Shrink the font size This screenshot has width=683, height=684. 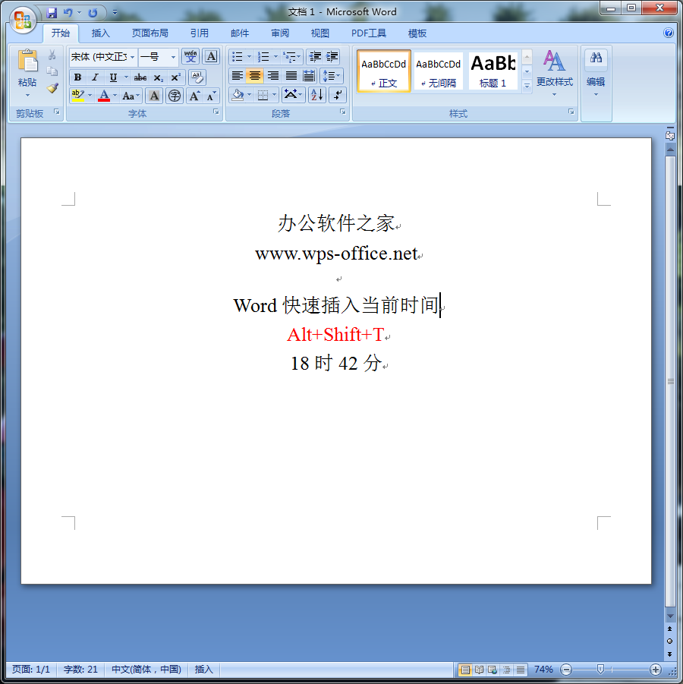tap(212, 96)
